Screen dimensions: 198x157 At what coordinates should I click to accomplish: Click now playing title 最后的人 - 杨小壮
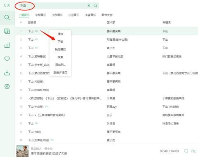click(42, 148)
